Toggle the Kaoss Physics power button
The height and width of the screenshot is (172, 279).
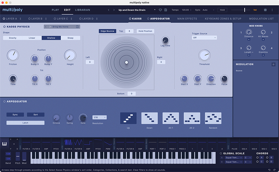point(4,27)
